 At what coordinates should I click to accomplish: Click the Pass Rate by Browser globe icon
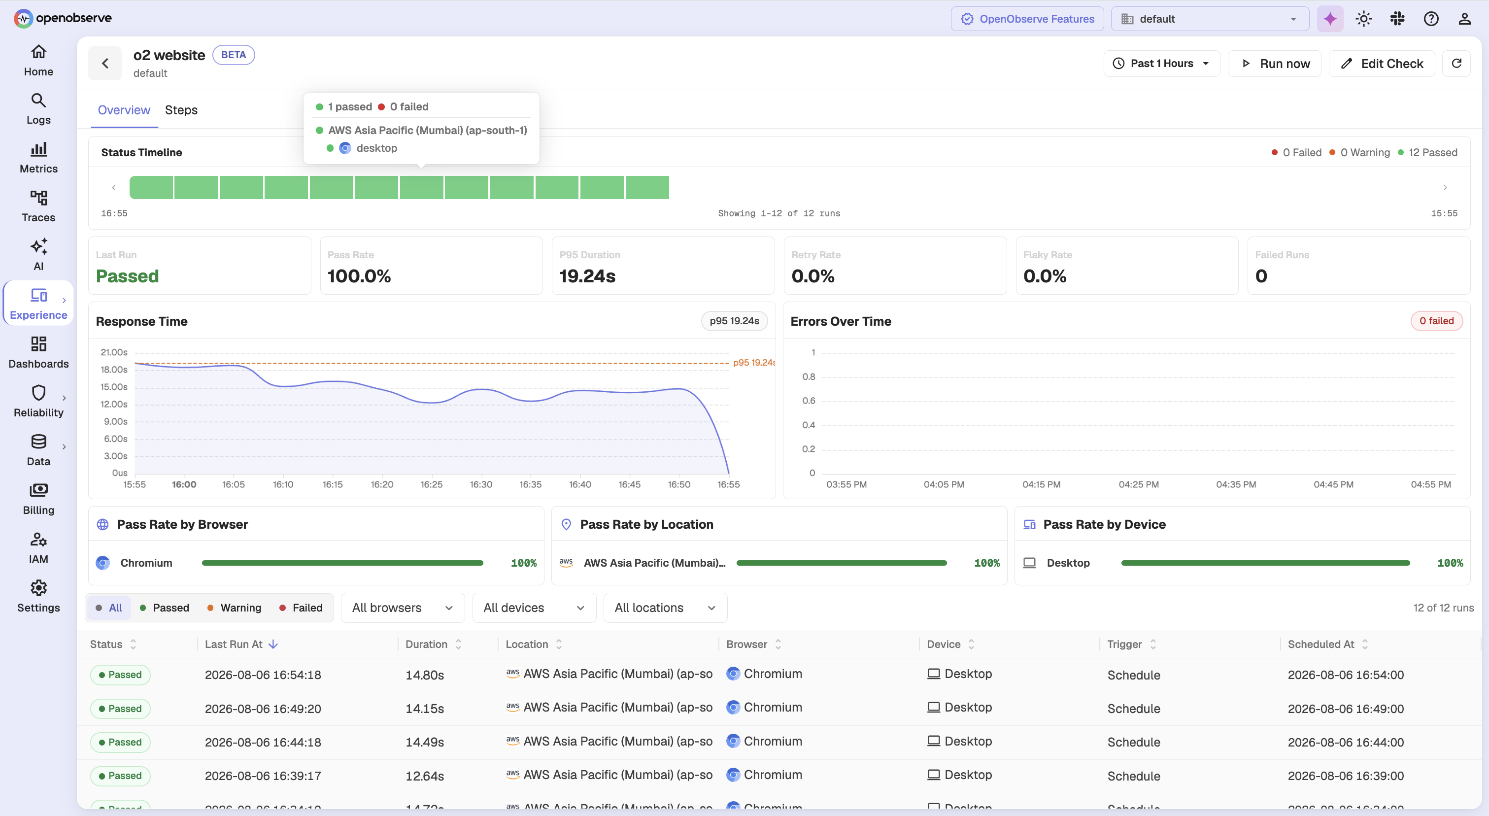pos(103,524)
